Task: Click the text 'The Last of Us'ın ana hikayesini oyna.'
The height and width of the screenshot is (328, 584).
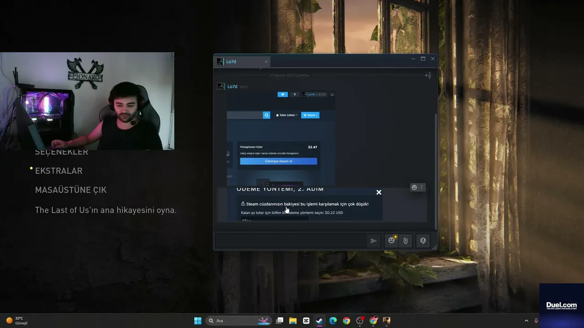Action: [106, 210]
